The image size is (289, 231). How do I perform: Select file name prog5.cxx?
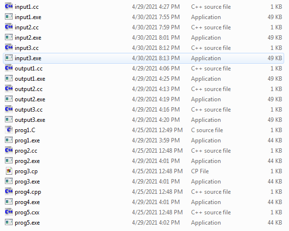coord(27,213)
